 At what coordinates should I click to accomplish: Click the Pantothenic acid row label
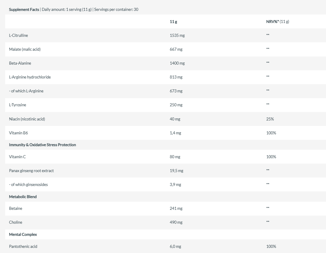[23, 247]
